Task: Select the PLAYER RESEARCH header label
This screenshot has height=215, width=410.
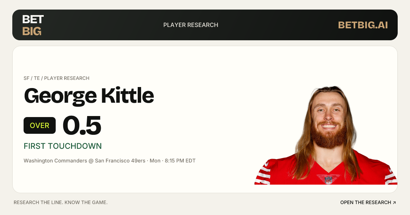Action: [x=191, y=25]
